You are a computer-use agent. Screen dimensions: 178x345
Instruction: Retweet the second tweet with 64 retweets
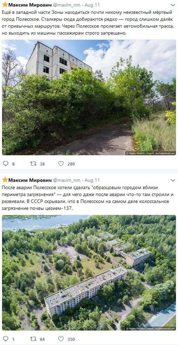coord(33,339)
